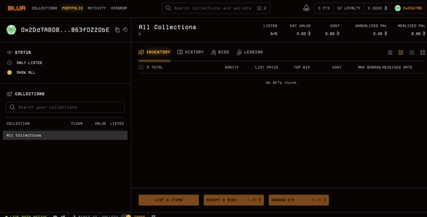427x217 pixels.
Task: Copy the wallet address
Action: click(x=117, y=30)
